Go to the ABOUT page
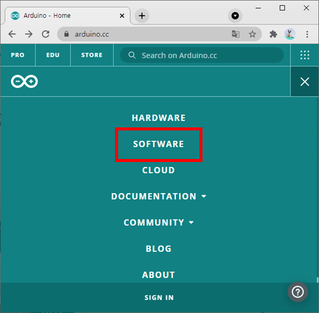319x313 pixels. [x=159, y=275]
